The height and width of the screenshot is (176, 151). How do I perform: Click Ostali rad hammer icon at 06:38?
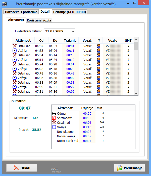[15, 82]
